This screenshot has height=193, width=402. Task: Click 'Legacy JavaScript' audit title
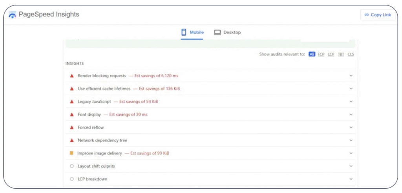(x=94, y=102)
